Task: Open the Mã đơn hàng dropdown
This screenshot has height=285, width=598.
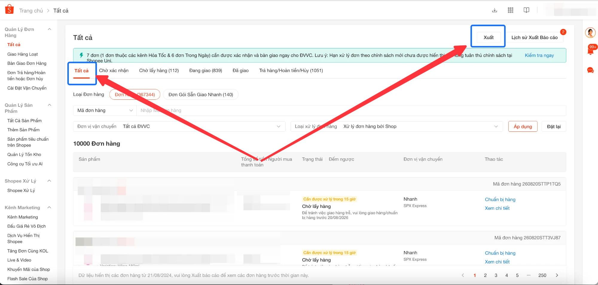Action: [x=105, y=111]
